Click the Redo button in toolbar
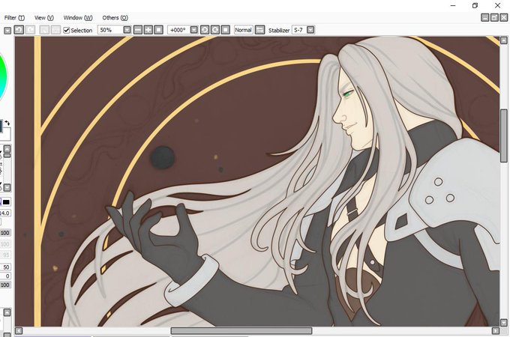Screen dimensions: 510x337 click(x=31, y=30)
